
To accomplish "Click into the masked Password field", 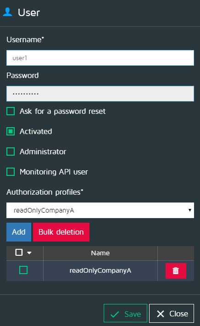I will coord(100,94).
